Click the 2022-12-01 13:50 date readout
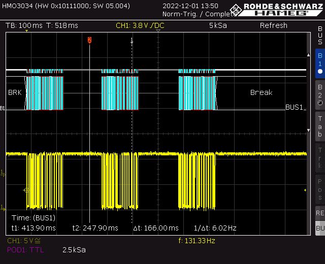 click(190, 6)
